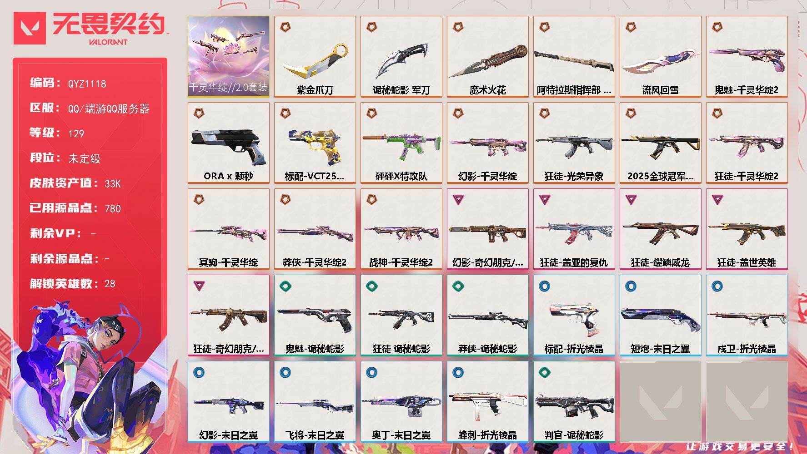Select the 魔术火花 butterfly knife
Screen dimensions: 807x454
coord(487,57)
